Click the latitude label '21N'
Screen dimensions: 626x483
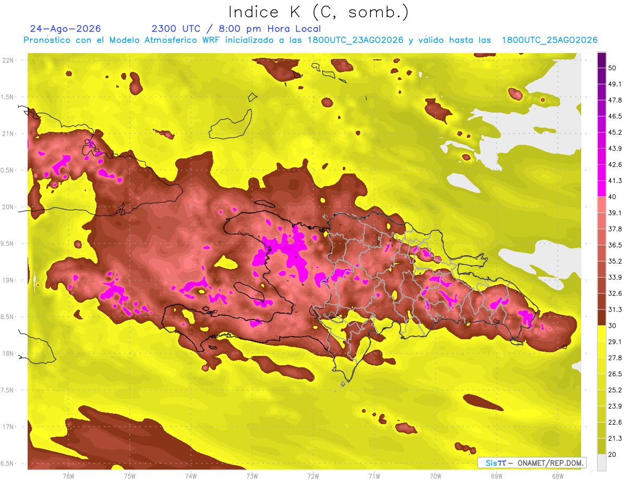click(x=8, y=133)
